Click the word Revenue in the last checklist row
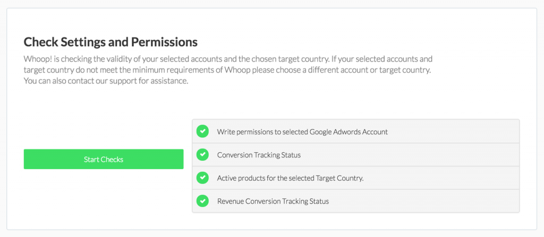 (x=231, y=201)
